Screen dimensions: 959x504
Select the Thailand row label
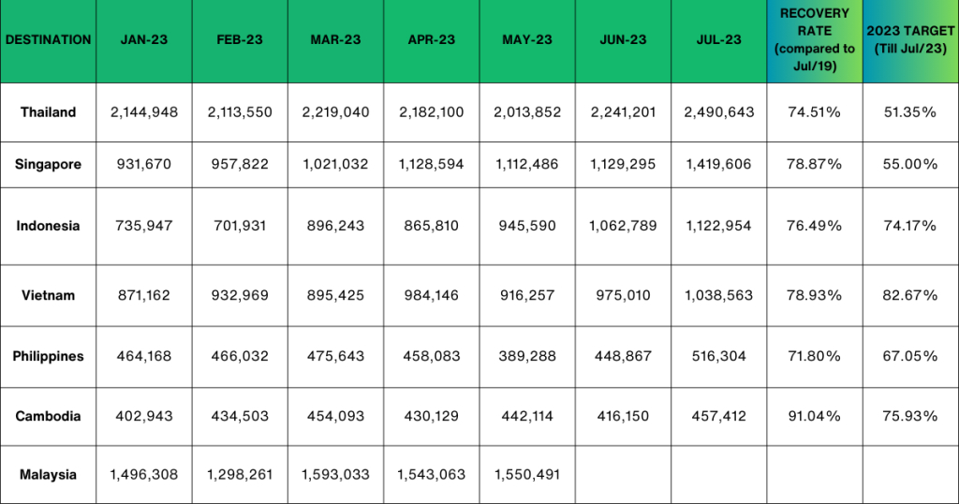[x=48, y=112]
